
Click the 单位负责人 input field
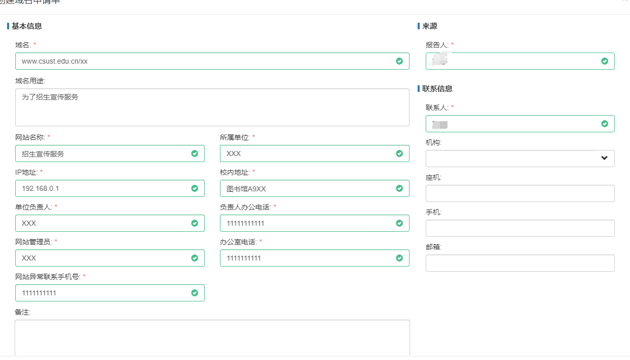click(104, 223)
